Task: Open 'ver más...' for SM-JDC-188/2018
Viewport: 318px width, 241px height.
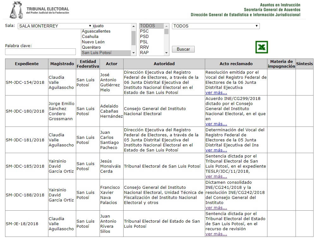Action: (x=216, y=208)
